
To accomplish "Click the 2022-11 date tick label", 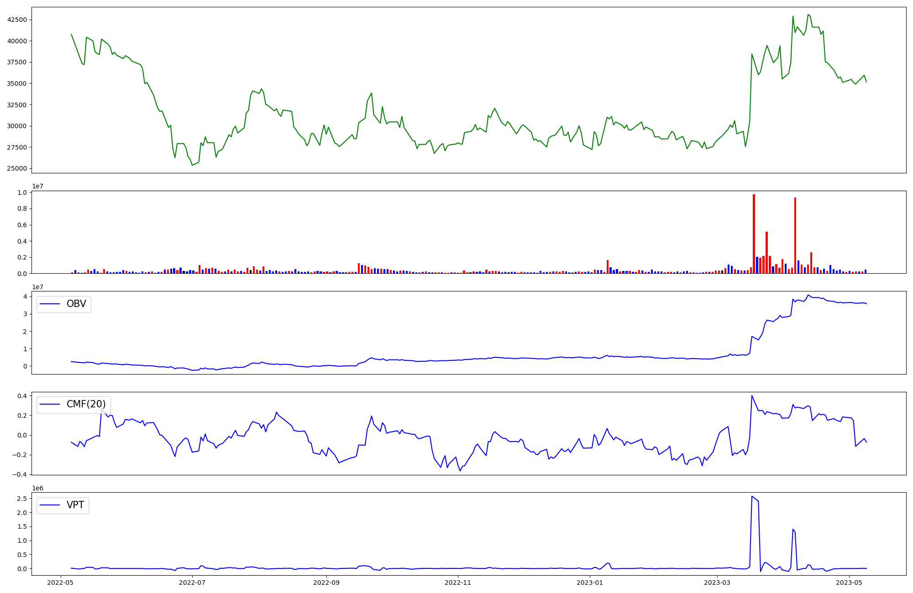I will tap(458, 583).
